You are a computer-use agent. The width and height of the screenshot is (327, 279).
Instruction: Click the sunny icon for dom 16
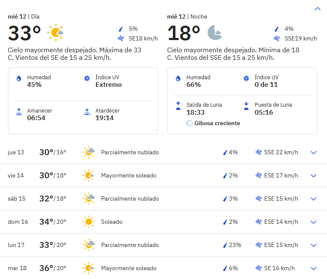click(88, 222)
